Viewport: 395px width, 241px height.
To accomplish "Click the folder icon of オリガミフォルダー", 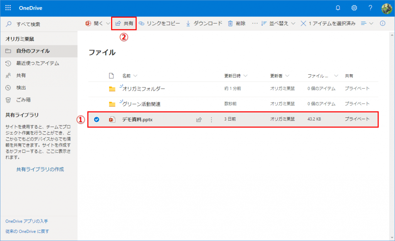I will 112,89.
